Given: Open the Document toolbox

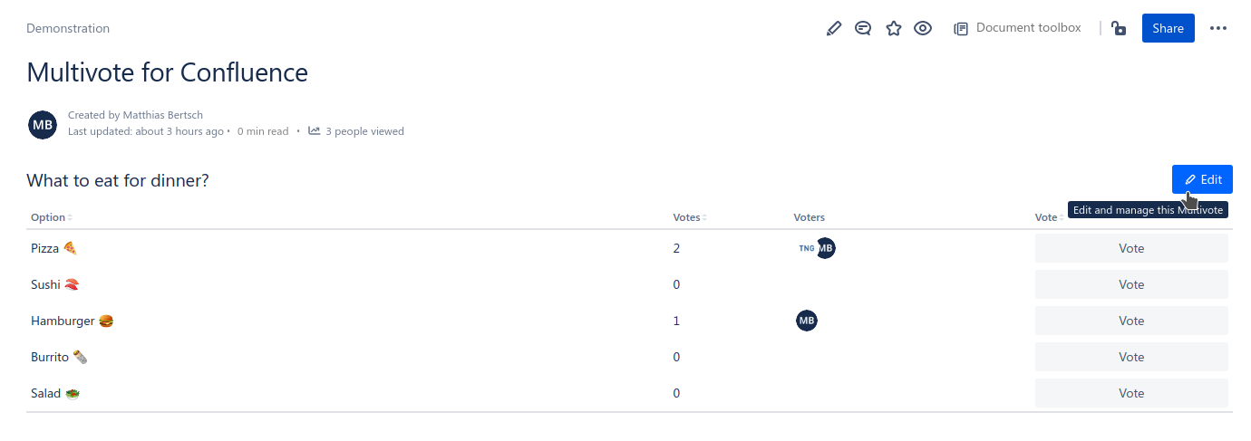Looking at the screenshot, I should click(1017, 29).
